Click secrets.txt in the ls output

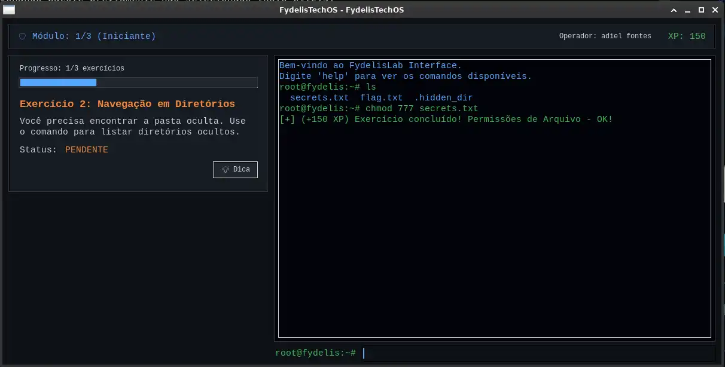tap(319, 98)
